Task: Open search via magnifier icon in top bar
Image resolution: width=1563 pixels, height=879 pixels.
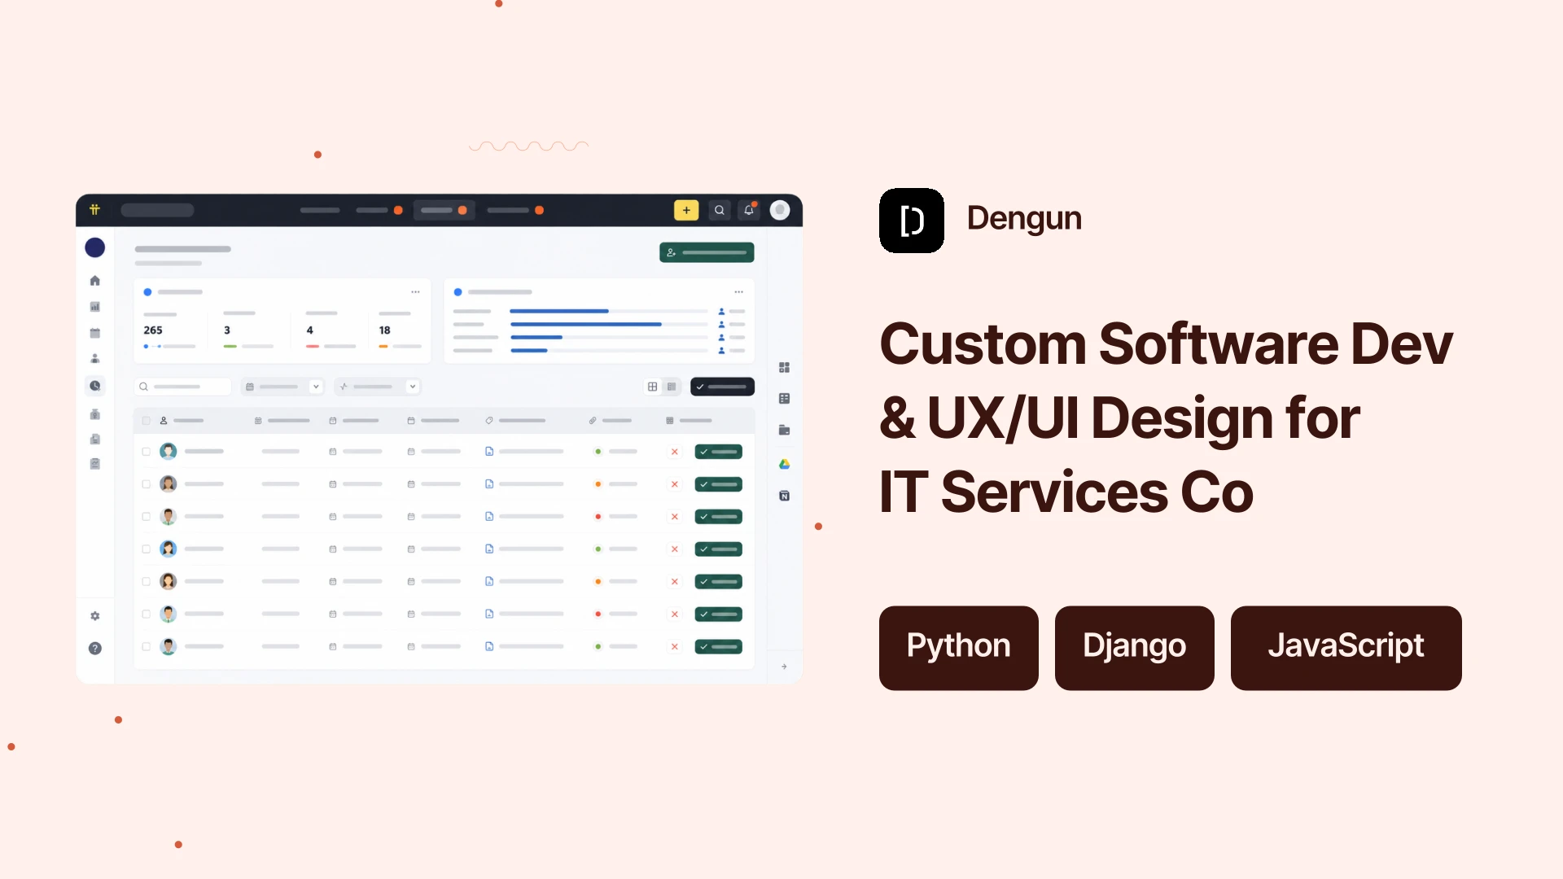Action: (719, 210)
